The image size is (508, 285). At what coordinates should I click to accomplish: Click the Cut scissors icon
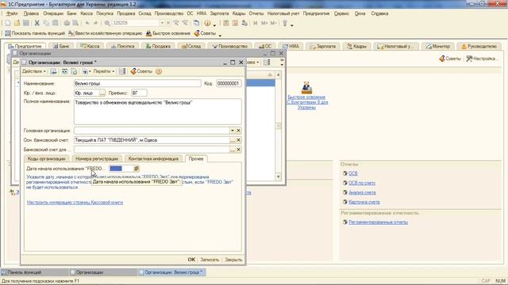tap(37, 23)
